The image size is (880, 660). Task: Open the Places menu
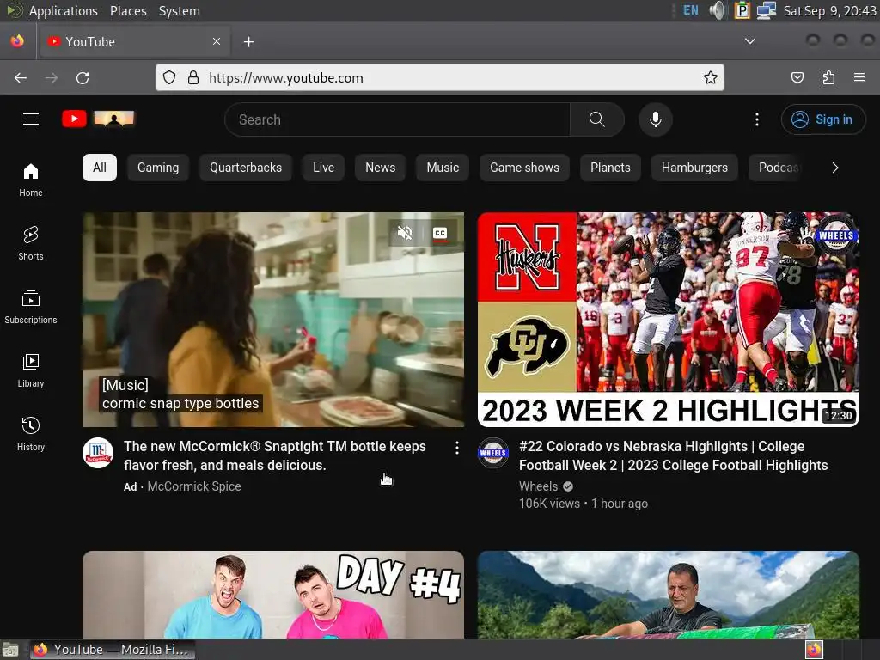(128, 10)
